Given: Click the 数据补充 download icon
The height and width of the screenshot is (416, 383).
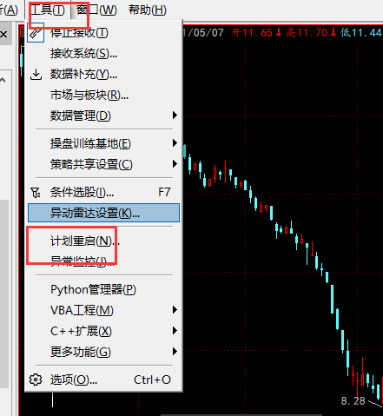Looking at the screenshot, I should (36, 75).
